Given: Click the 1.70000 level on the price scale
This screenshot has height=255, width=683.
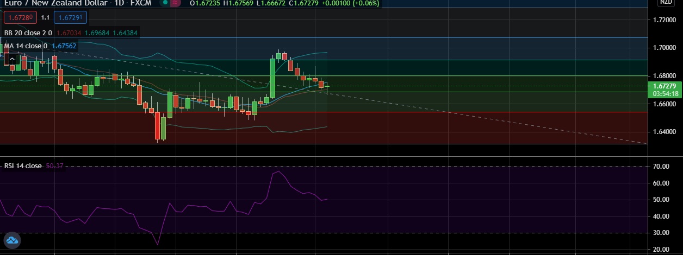Looking at the screenshot, I should point(664,48).
